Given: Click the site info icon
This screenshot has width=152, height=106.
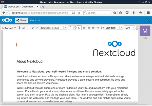Looking at the screenshot, I should click(x=9, y=13).
